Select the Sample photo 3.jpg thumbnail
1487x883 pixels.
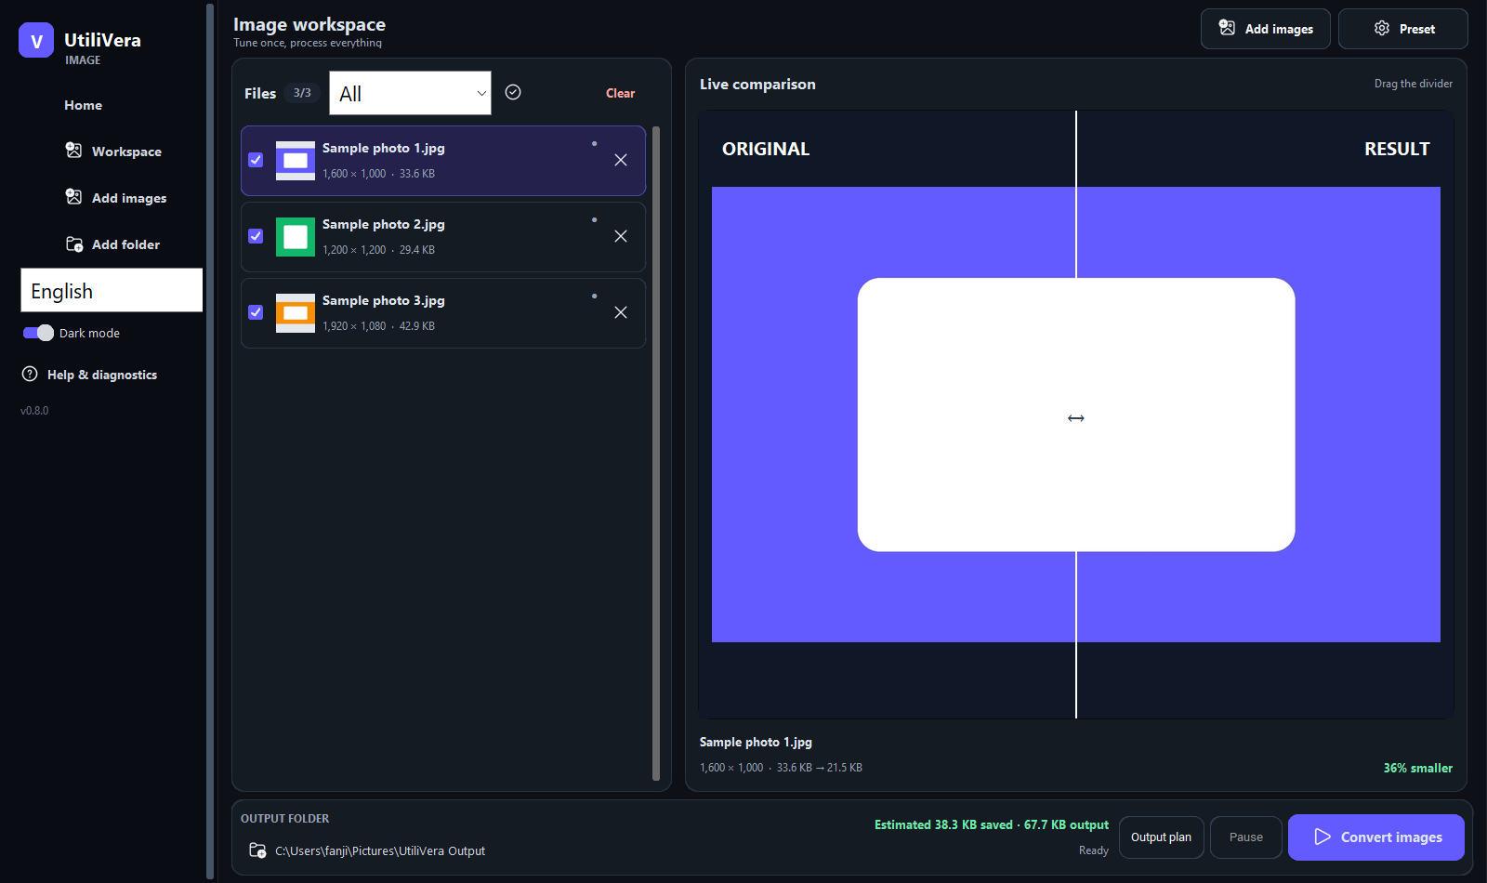(x=296, y=313)
